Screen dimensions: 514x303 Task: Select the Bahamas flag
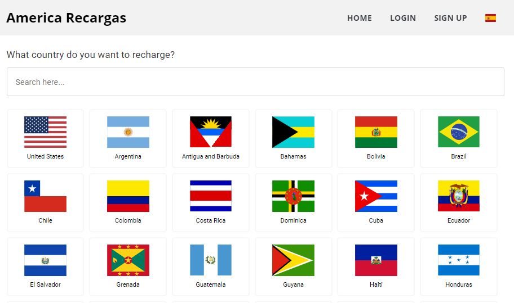pos(294,132)
